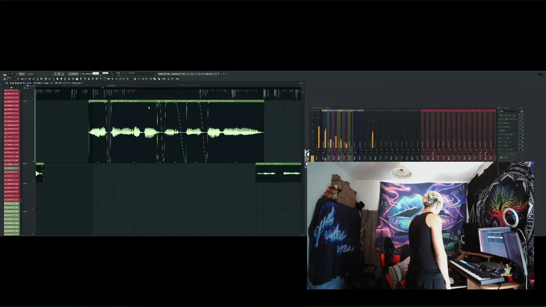Select mixer insert with lone orange meter in the dark section
Viewport: 546px width, 307px height.
[x=372, y=134]
